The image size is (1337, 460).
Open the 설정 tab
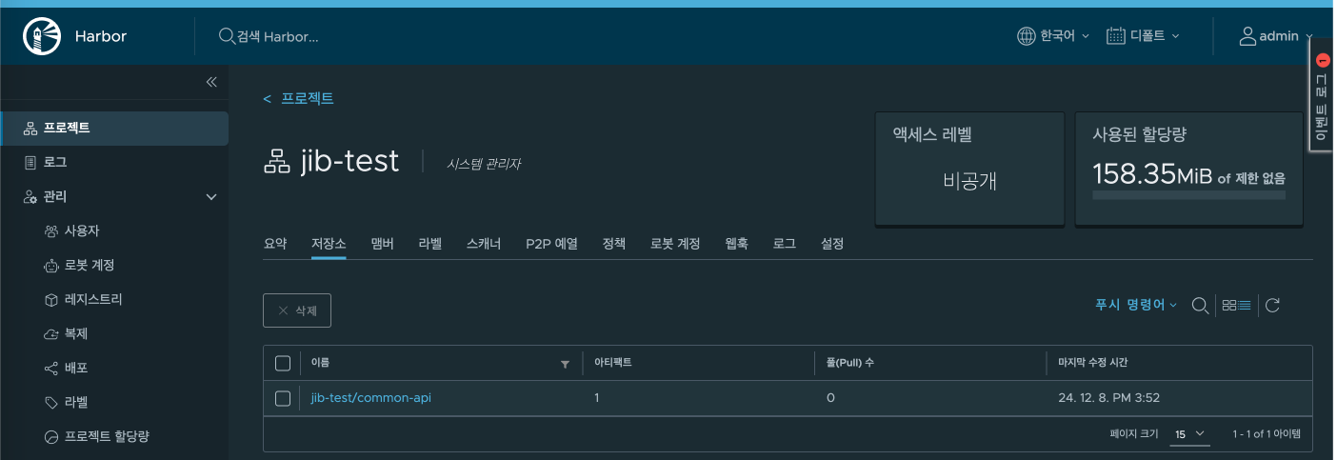(x=832, y=244)
